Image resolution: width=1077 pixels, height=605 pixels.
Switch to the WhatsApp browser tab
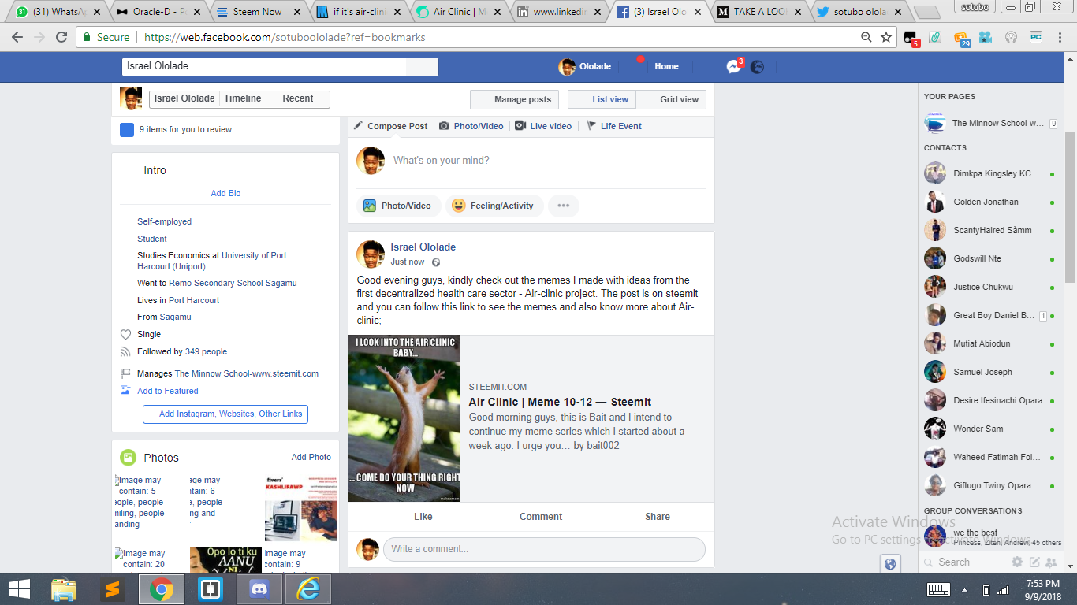pos(58,12)
